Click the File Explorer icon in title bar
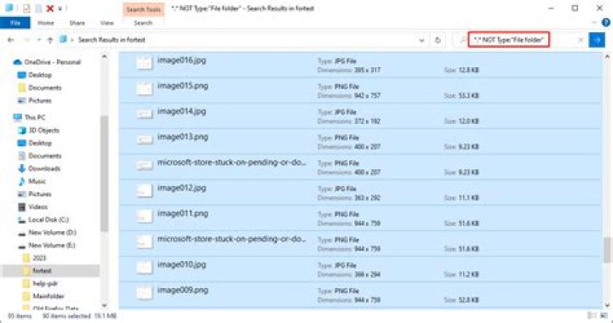Image resolution: width=613 pixels, height=323 pixels. (x=9, y=8)
